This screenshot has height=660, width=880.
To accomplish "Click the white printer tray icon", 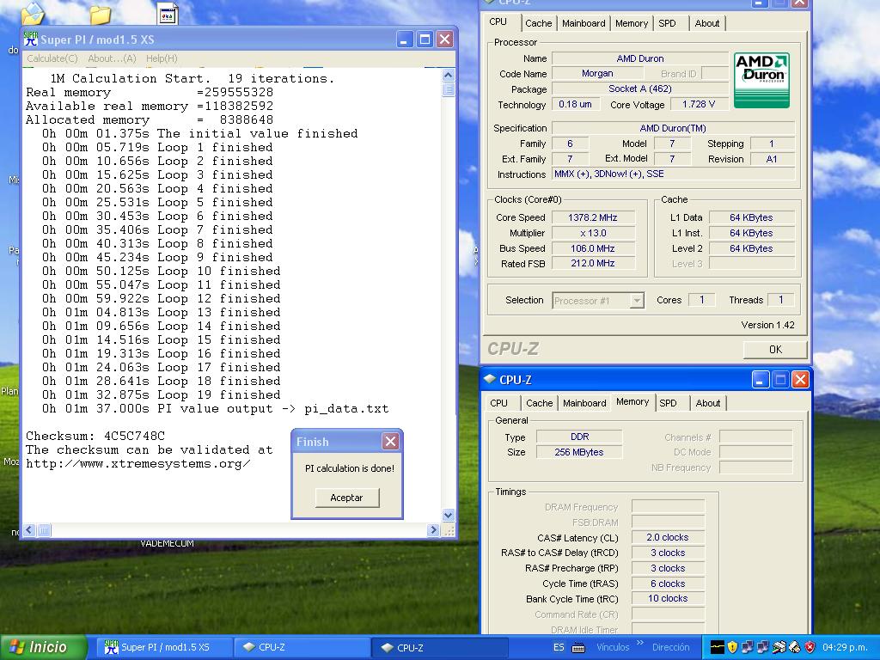I will pos(794,647).
